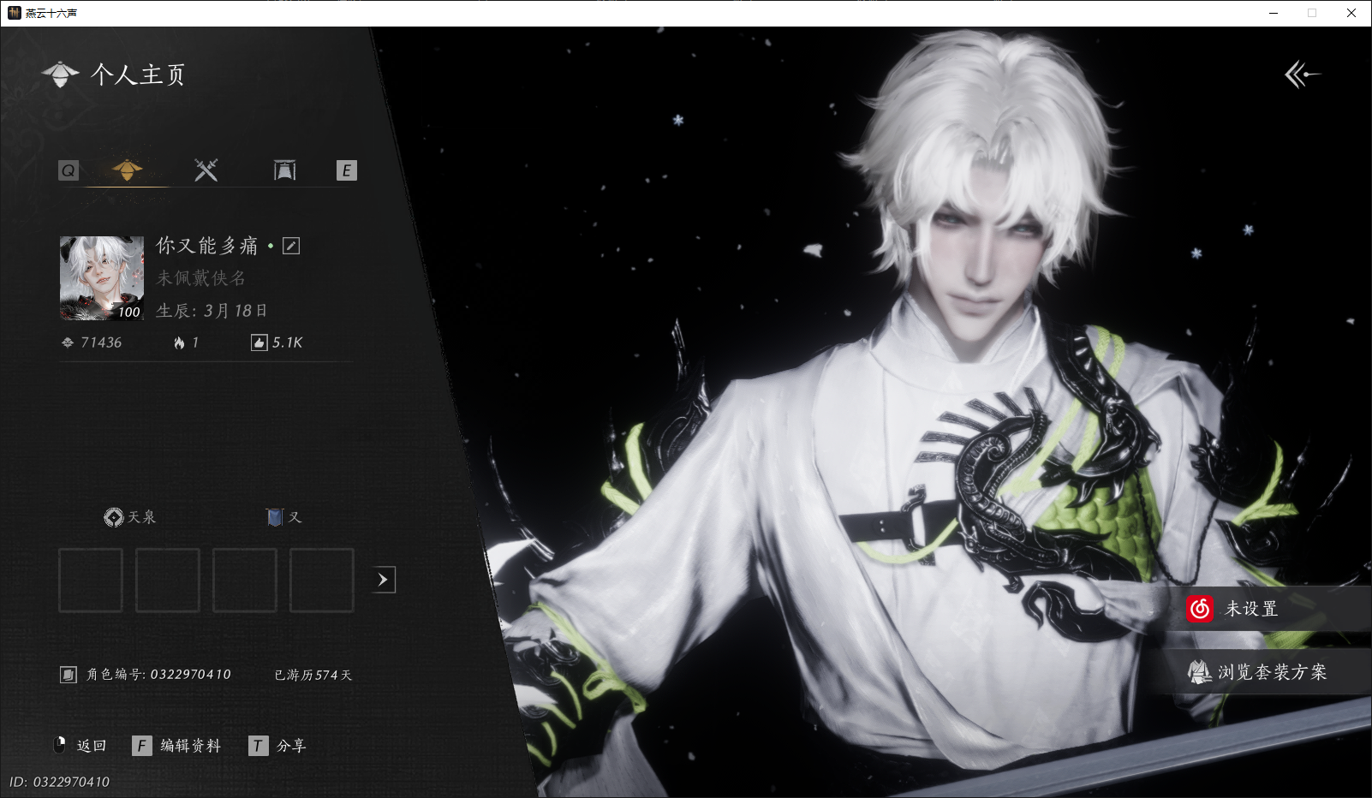The image size is (1372, 798).
Task: Click 浏览套装方案 button
Action: 1264,672
